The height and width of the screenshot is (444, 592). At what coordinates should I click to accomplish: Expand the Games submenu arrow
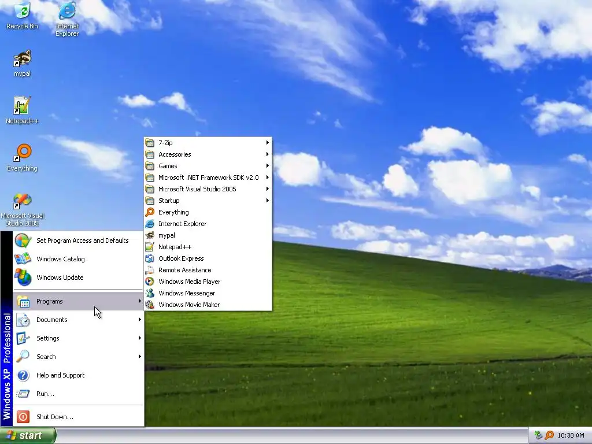click(x=267, y=166)
